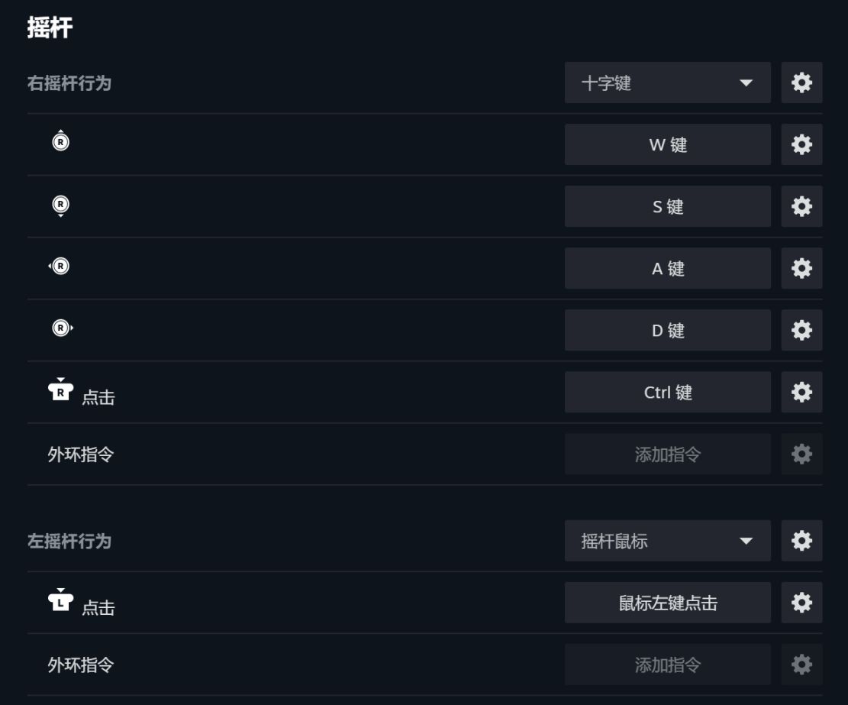Screen dimensions: 848x705
Task: Open gear settings for A key binding
Action: pyautogui.click(x=801, y=268)
